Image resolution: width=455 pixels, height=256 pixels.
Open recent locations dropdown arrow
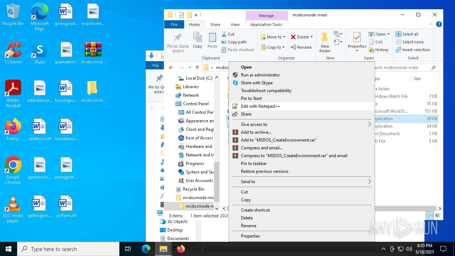(190, 68)
